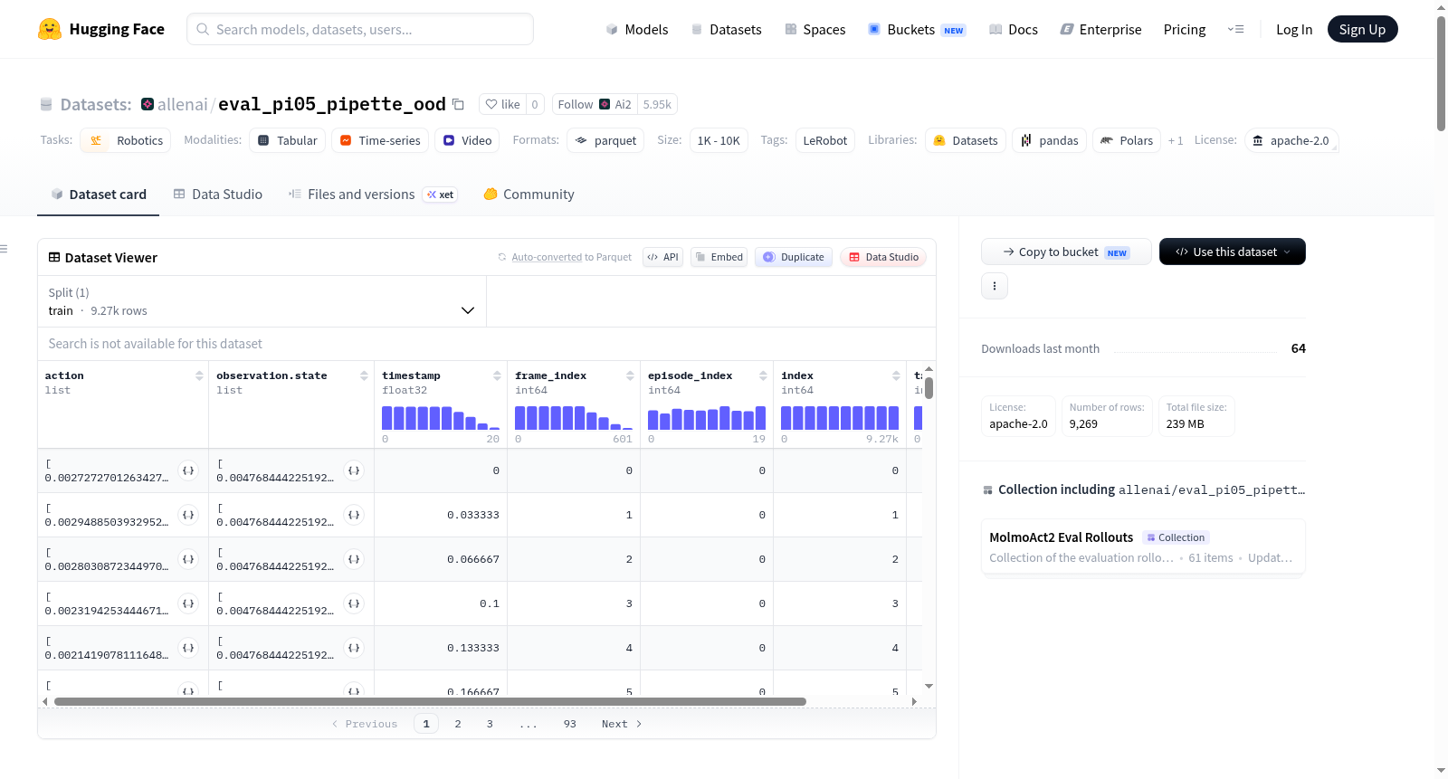
Task: Expand the train split dropdown
Action: click(x=262, y=301)
